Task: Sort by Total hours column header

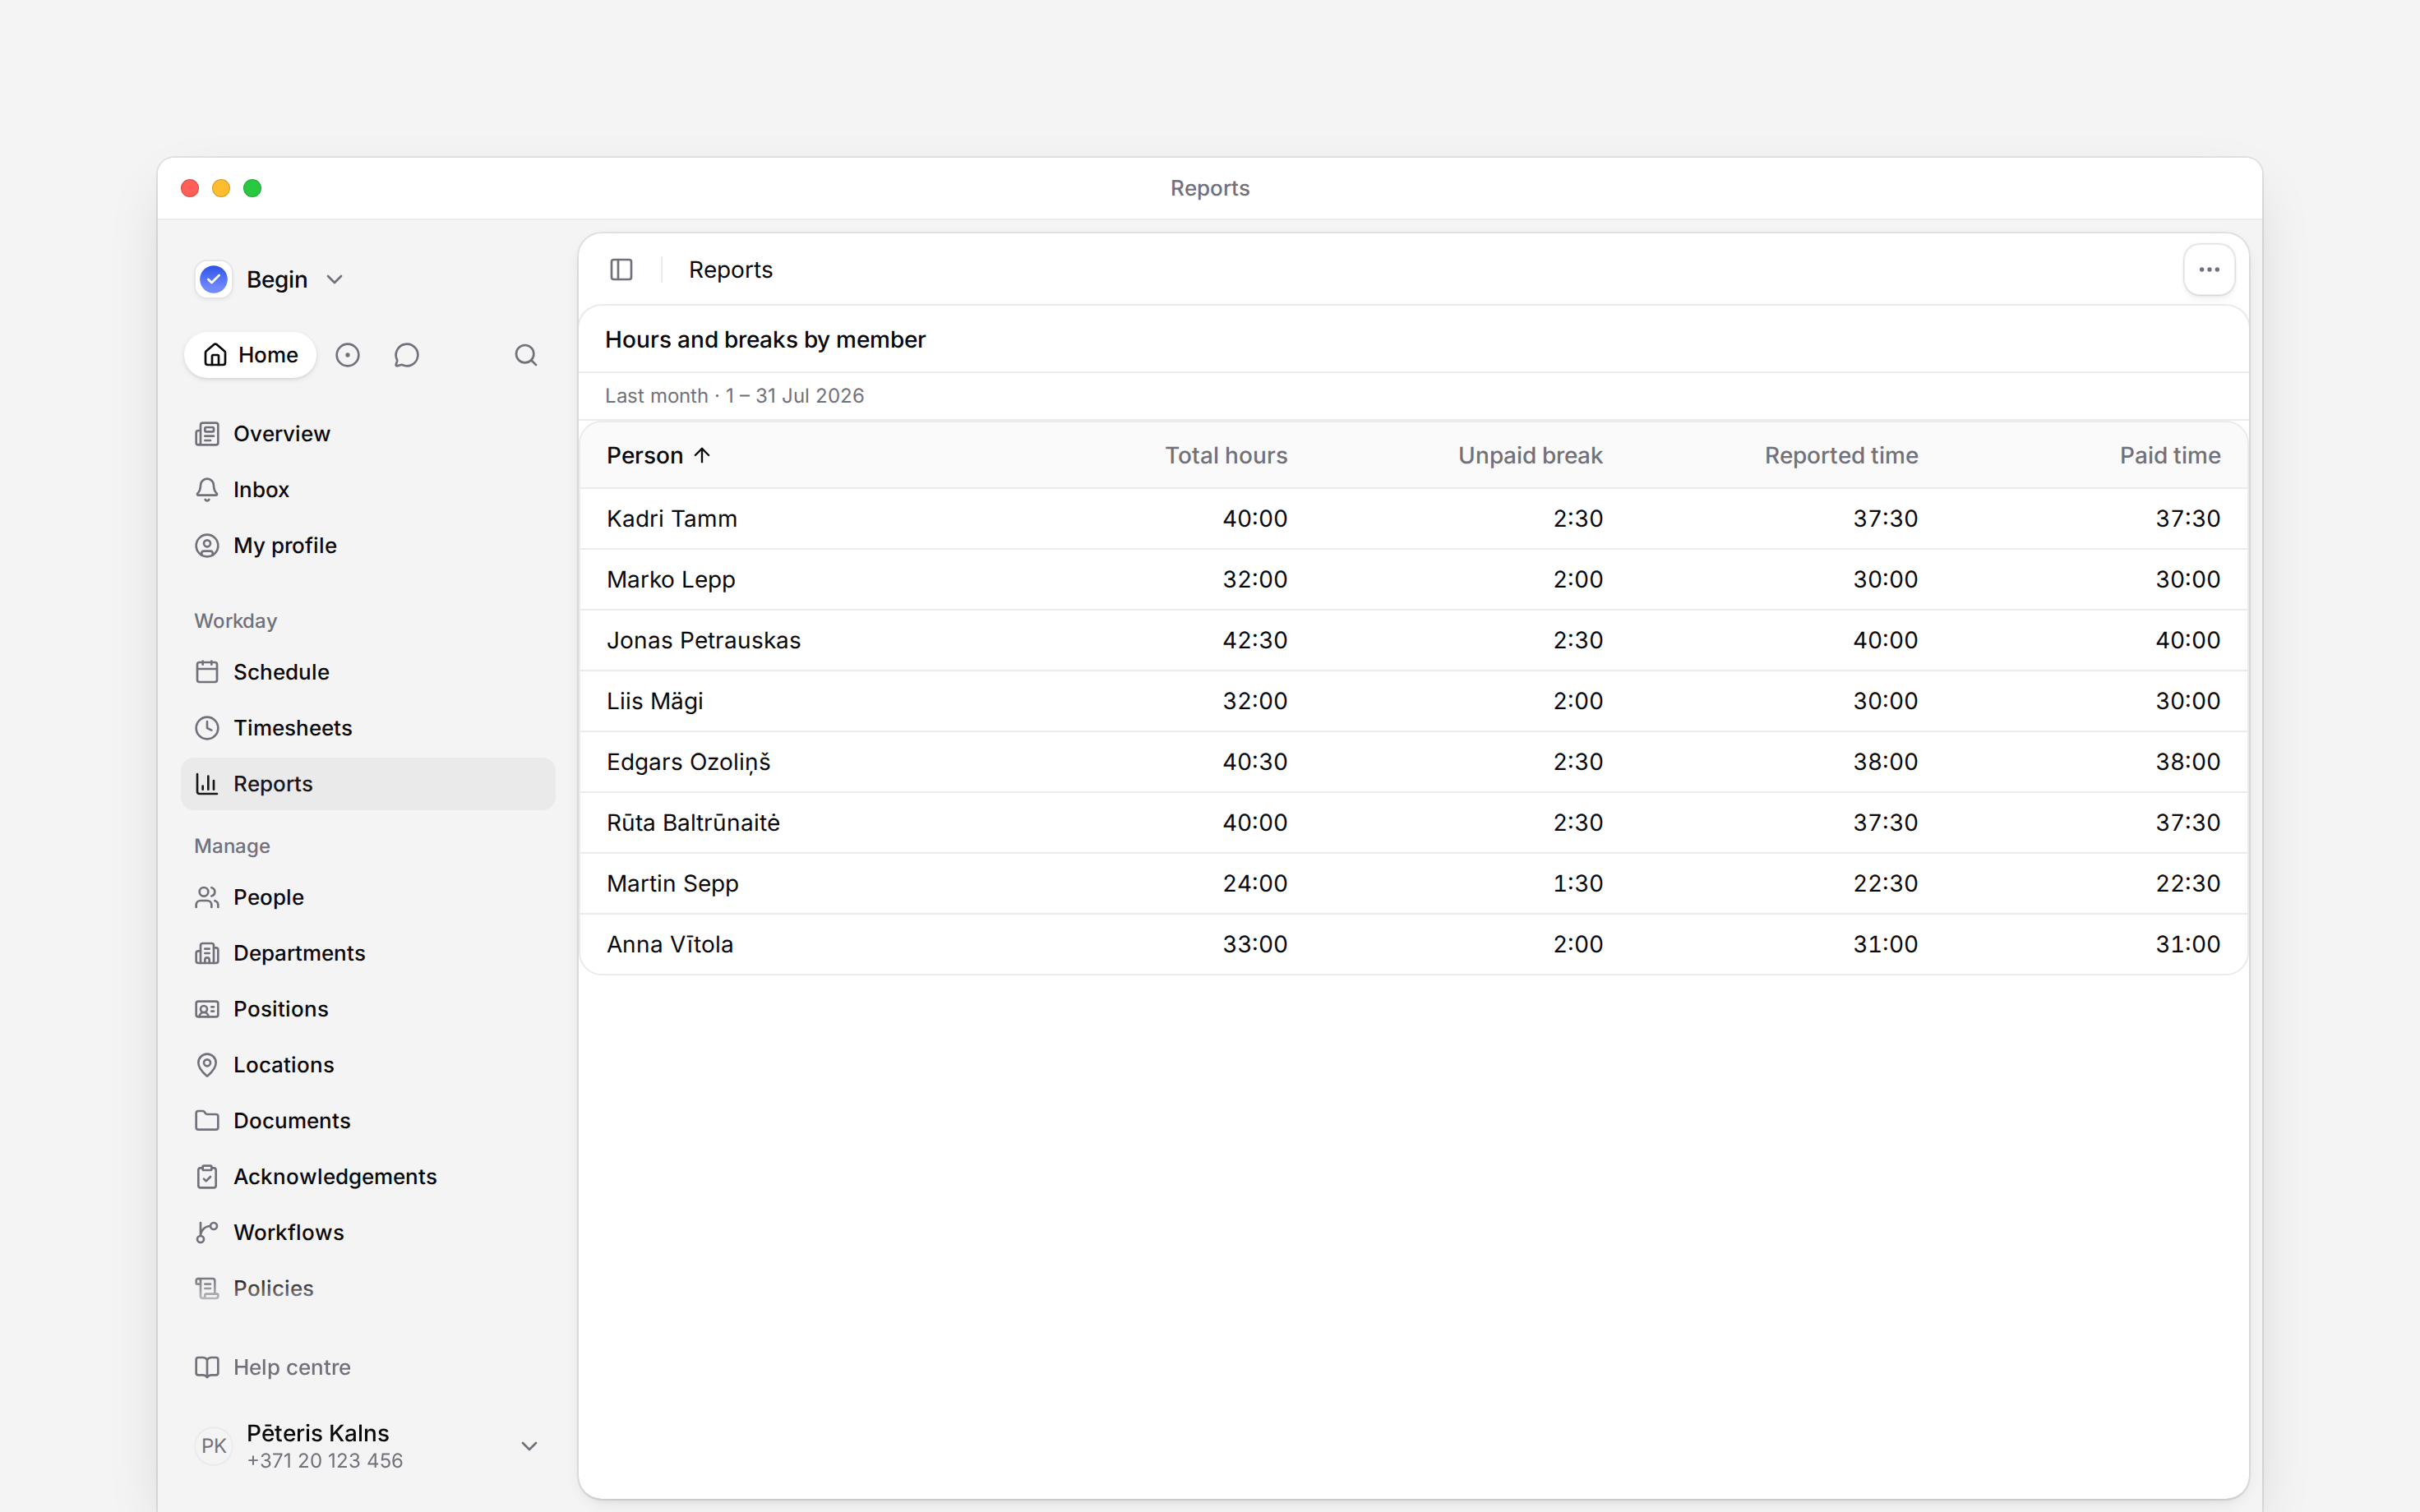Action: click(x=1226, y=456)
